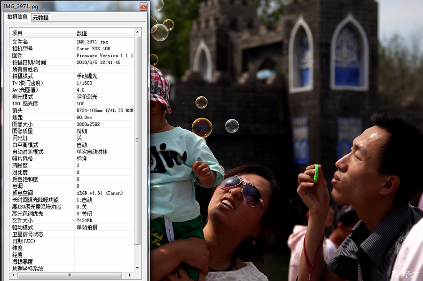The width and height of the screenshot is (423, 281).
Task: Select the 镜头 row label
Action: (17, 110)
